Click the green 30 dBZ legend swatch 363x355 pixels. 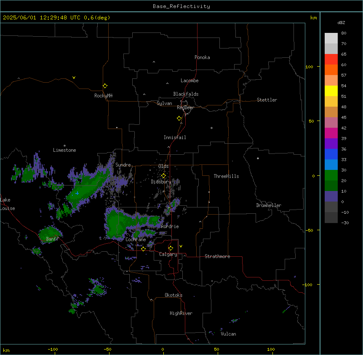click(331, 175)
